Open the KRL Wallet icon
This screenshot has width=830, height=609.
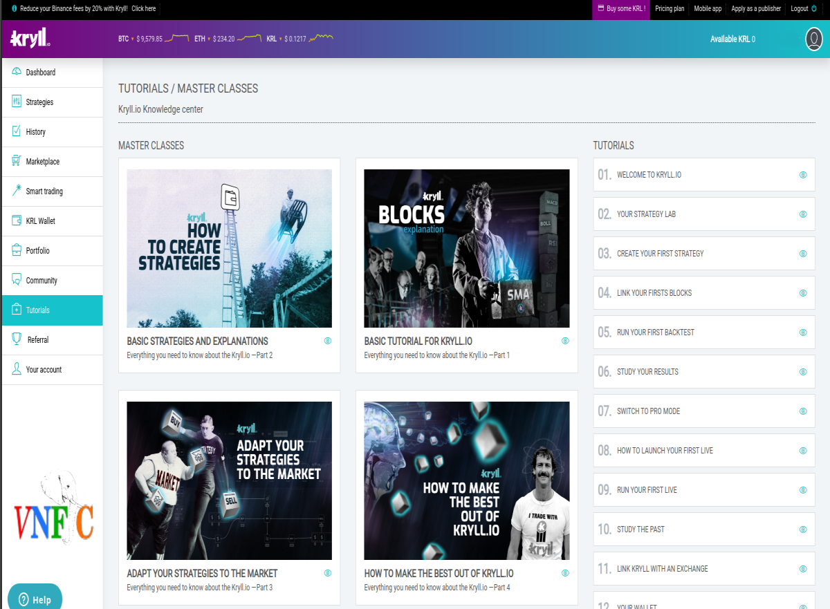[x=17, y=221]
